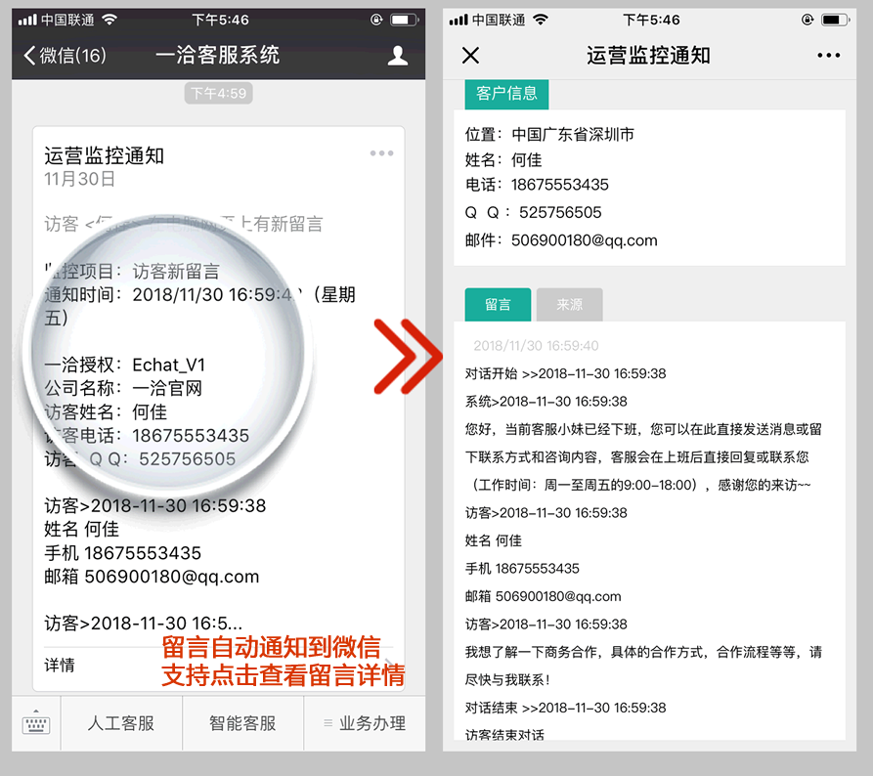This screenshot has width=873, height=776.
Task: Click the message 我想了解一下商务合作
Action: [x=643, y=666]
